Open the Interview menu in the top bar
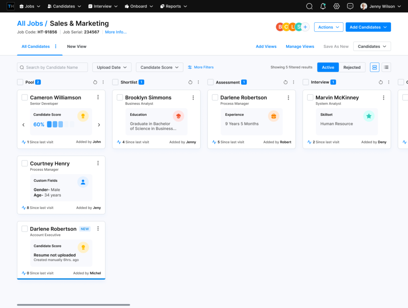 pos(103,6)
